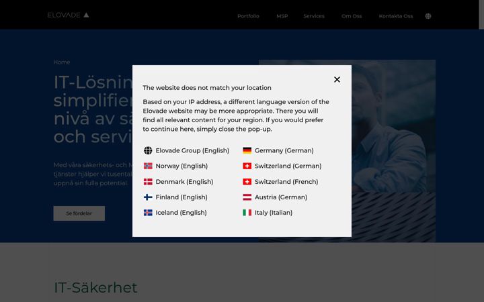Click the Home breadcrumb link
The image size is (484, 302).
(x=61, y=62)
